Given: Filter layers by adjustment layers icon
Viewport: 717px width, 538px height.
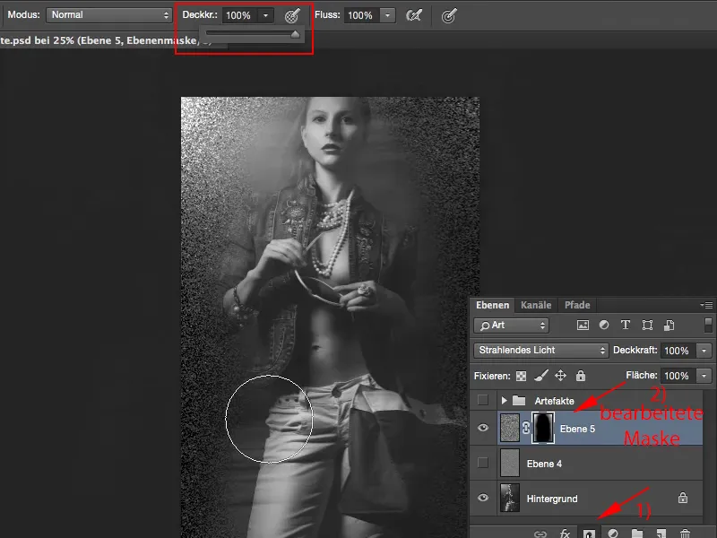Looking at the screenshot, I should 604,325.
